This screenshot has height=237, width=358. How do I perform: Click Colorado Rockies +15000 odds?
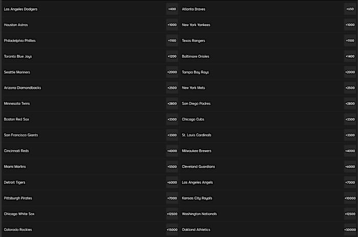point(172,230)
